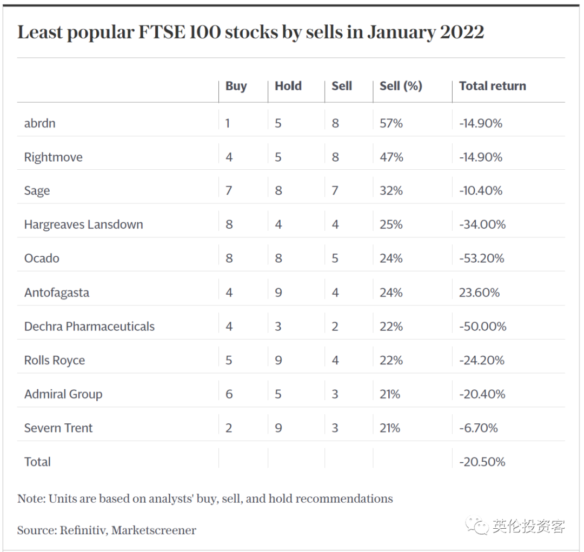Click the Severn Trent stock name
Viewport: 584px width, 552px height.
tap(58, 428)
